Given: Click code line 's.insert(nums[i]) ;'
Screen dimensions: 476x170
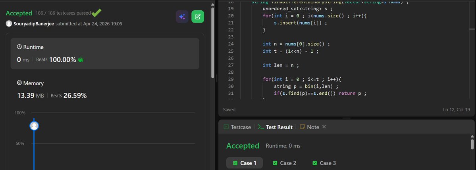Looking at the screenshot, I should point(301,23).
